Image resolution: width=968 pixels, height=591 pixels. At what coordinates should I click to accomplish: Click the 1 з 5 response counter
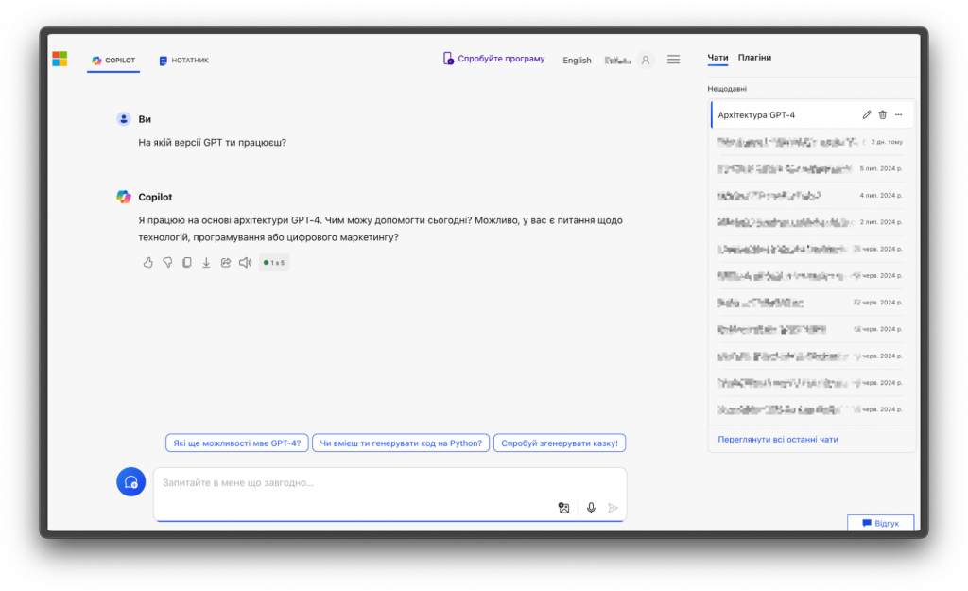tap(274, 263)
